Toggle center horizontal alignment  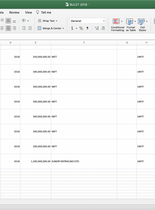[8, 28]
